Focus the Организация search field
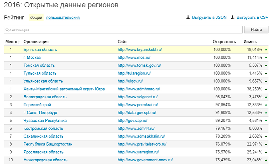The width and height of the screenshot is (273, 164). (123, 30)
